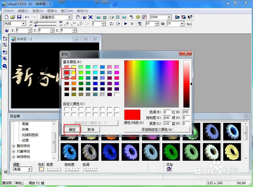Open the 新春快乐 object list dropdown
Image resolution: width=253 pixels, height=187 pixels.
[x=70, y=17]
